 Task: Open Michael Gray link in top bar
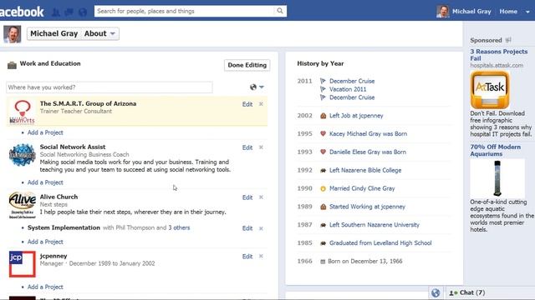pos(471,11)
